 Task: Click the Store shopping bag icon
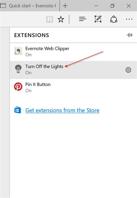18,110
